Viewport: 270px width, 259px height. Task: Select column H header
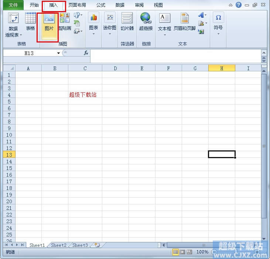[x=222, y=68]
